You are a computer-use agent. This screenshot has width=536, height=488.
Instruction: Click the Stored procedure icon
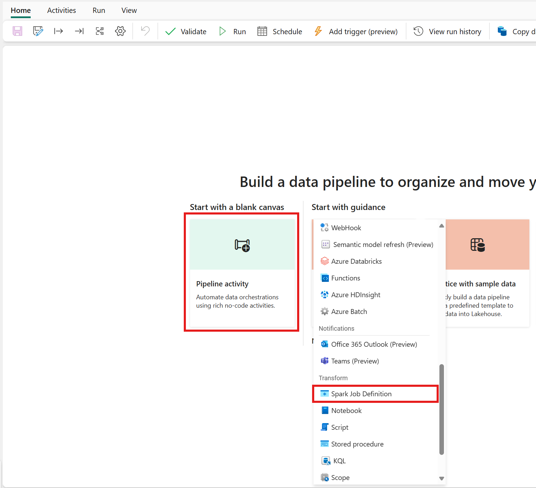pyautogui.click(x=325, y=444)
